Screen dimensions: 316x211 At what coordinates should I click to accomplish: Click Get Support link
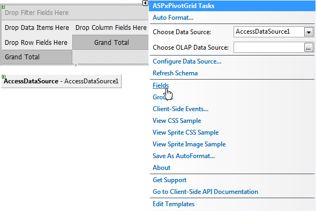169,180
